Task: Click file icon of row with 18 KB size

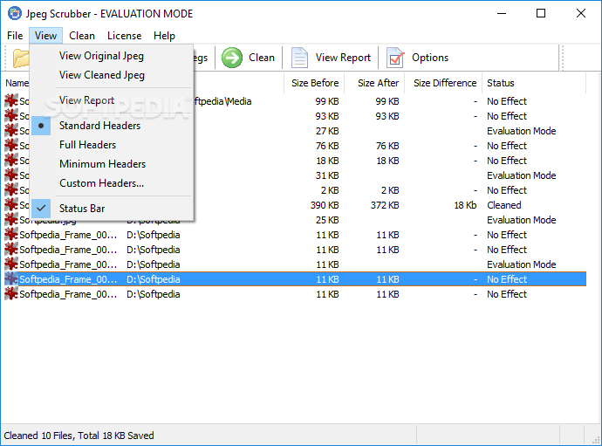Action: tap(11, 161)
